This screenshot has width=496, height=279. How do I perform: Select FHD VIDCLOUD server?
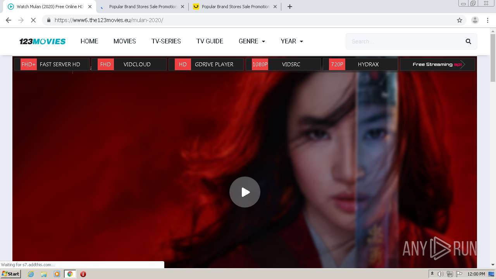pyautogui.click(x=129, y=64)
